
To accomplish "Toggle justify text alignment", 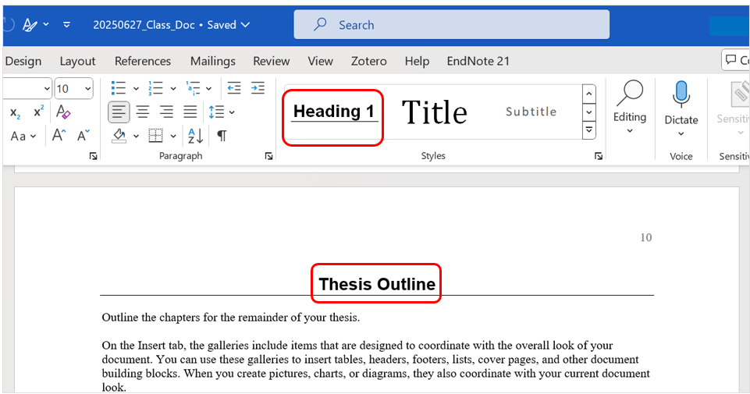I will 190,112.
